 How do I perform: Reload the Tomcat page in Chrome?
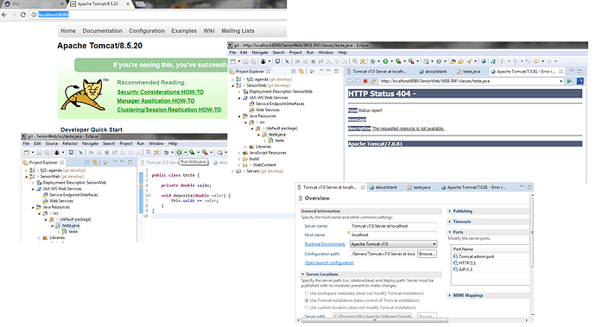click(x=23, y=15)
